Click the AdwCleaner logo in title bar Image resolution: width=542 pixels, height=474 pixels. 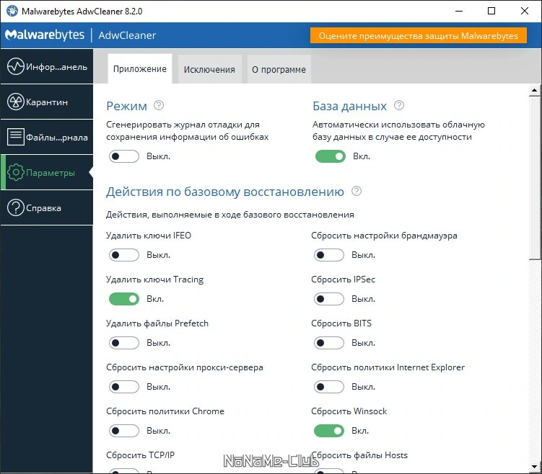(x=12, y=11)
